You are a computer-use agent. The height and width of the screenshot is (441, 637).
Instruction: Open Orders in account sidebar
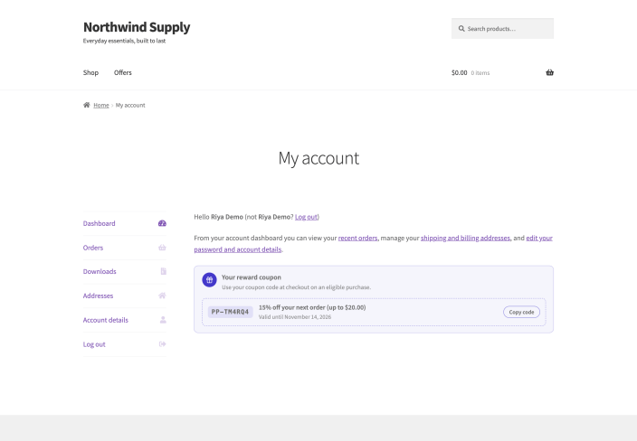(93, 248)
